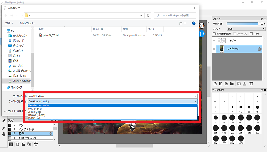Click the duplicate layer icon
Screen dimensions: 267x152
click(239, 84)
